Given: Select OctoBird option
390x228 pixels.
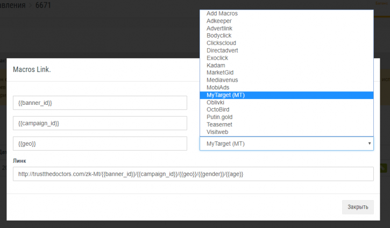Looking at the screenshot, I should [x=287, y=110].
